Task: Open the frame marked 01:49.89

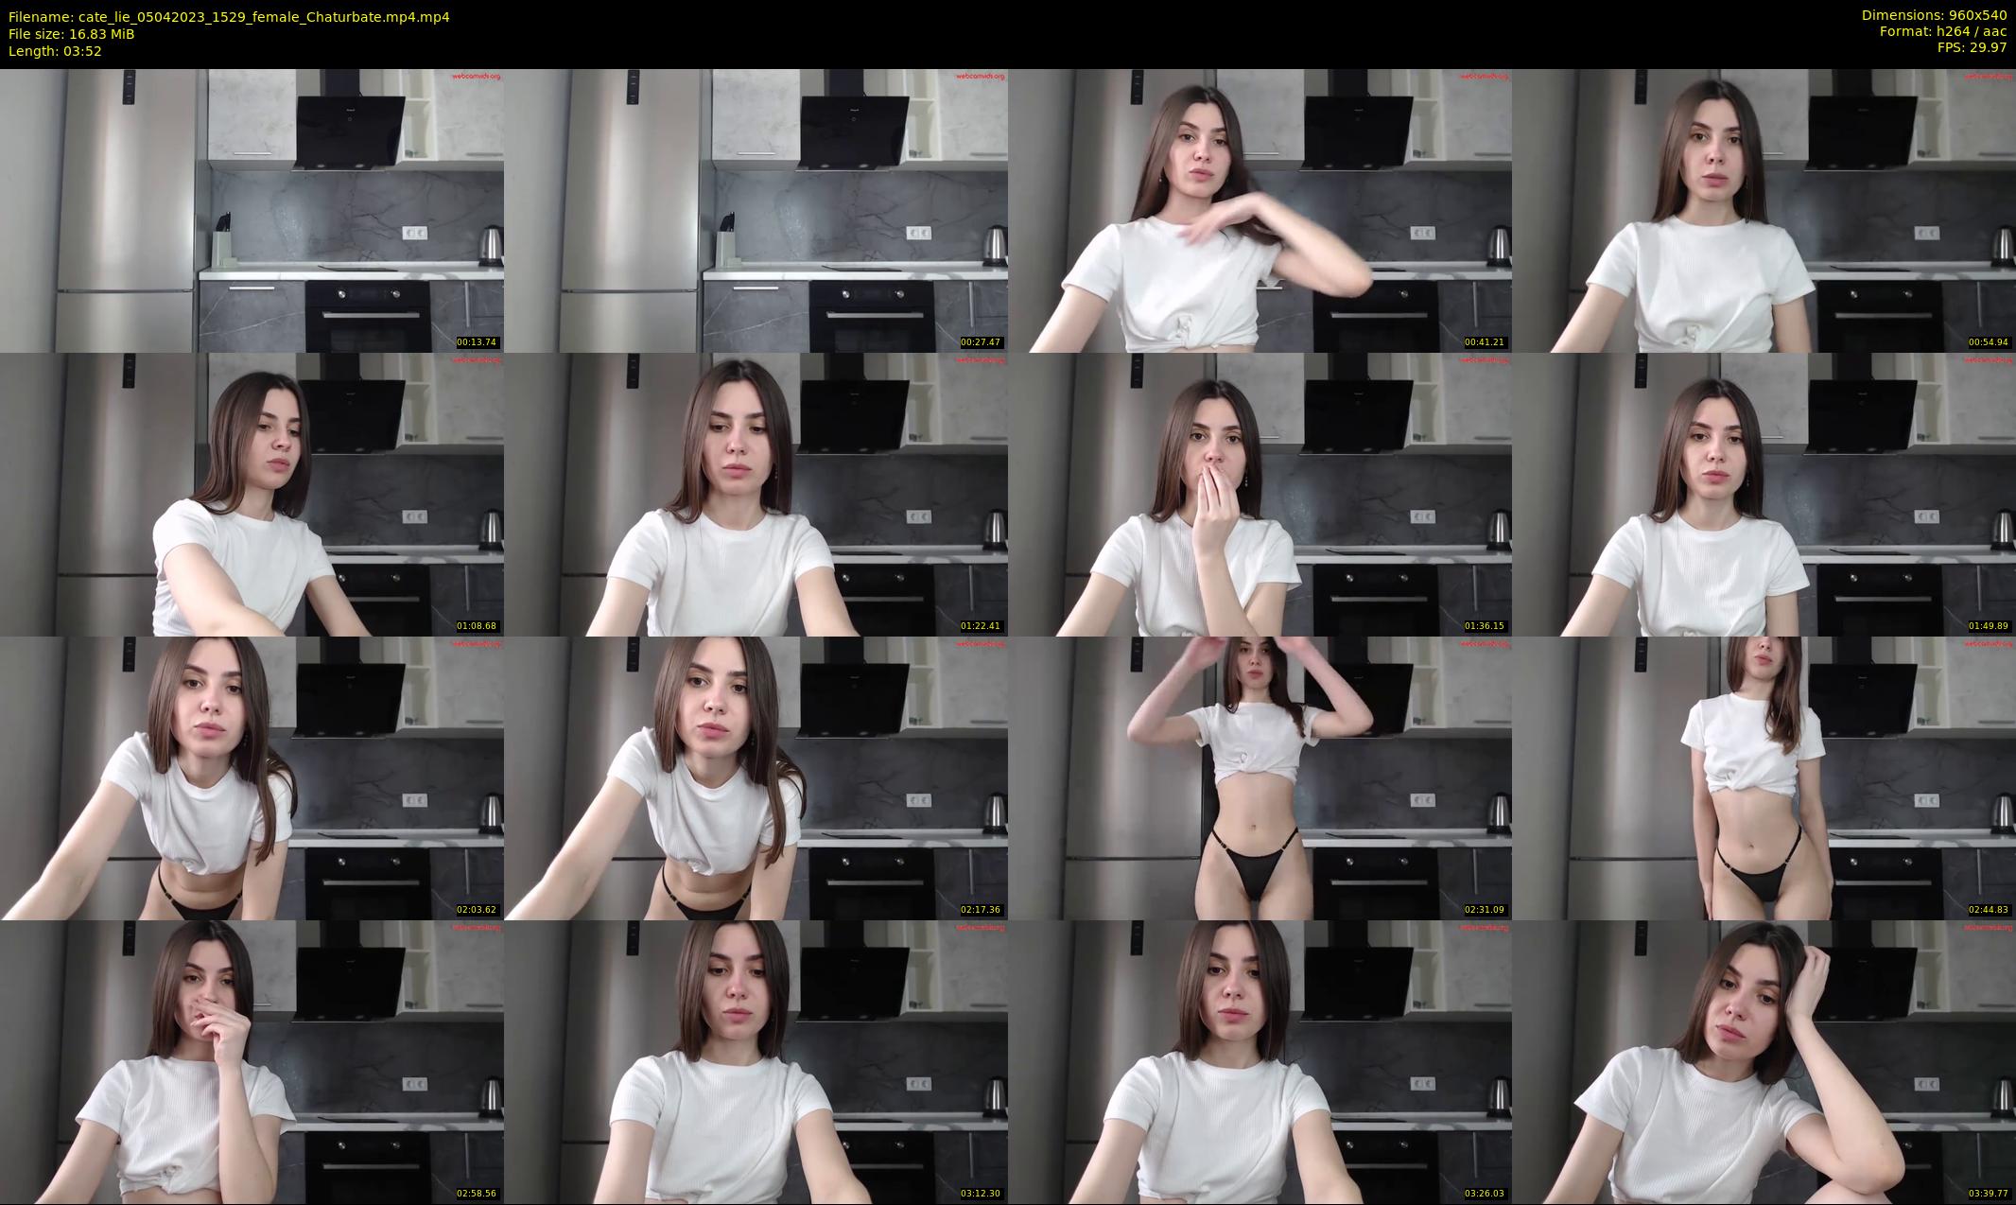Action: point(1764,494)
